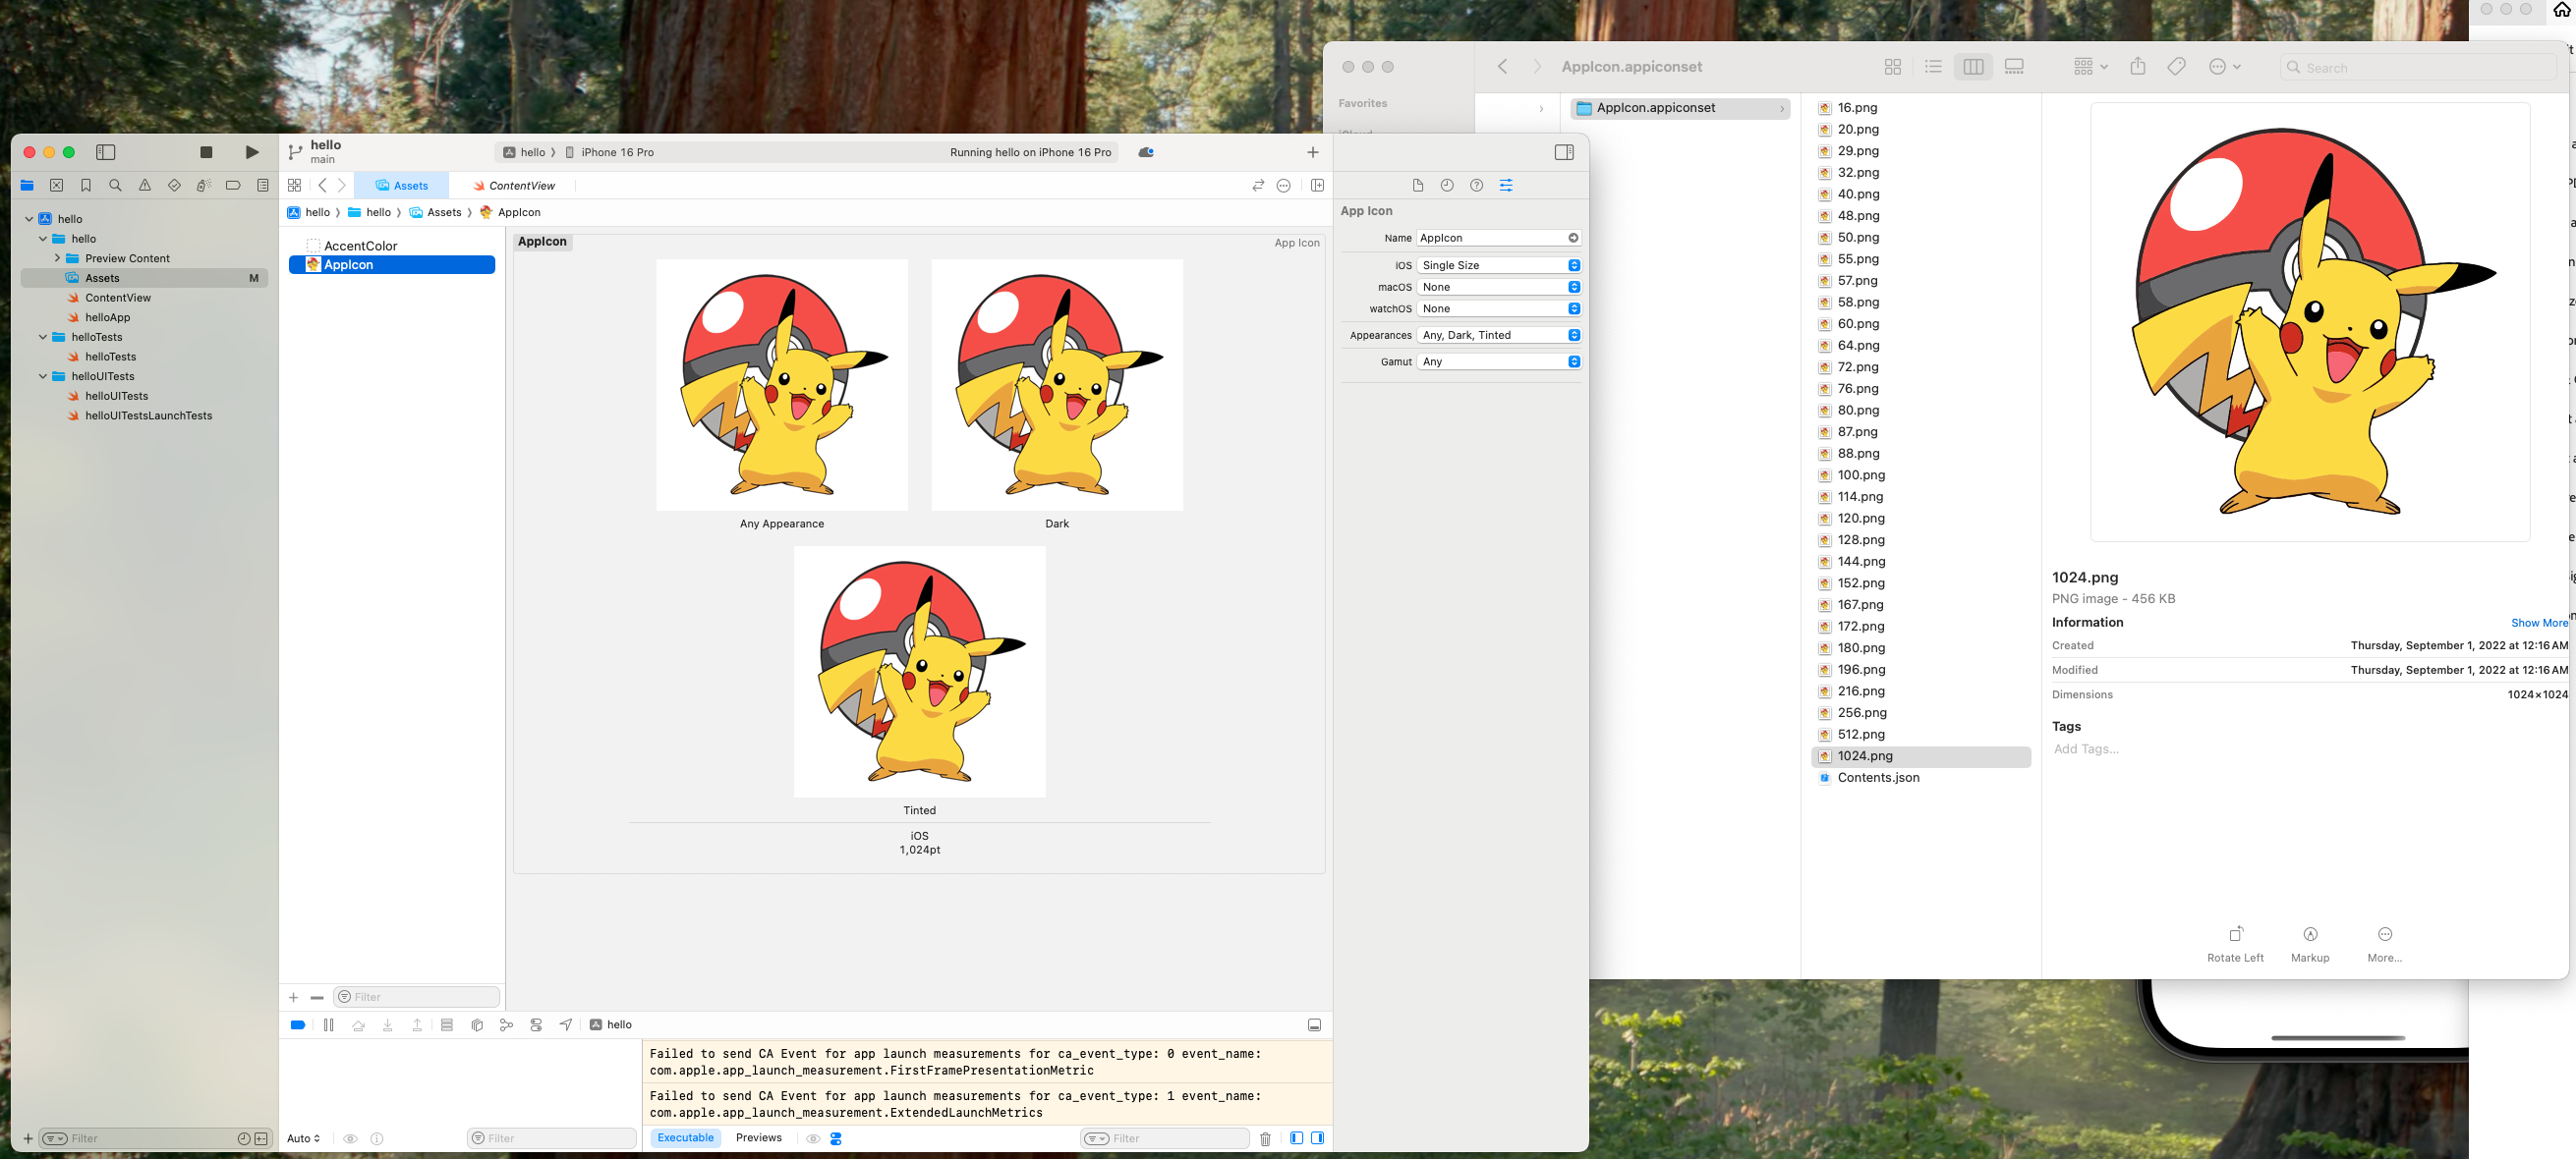
Task: Click Debug Memory Graph icon
Action: (506, 1025)
